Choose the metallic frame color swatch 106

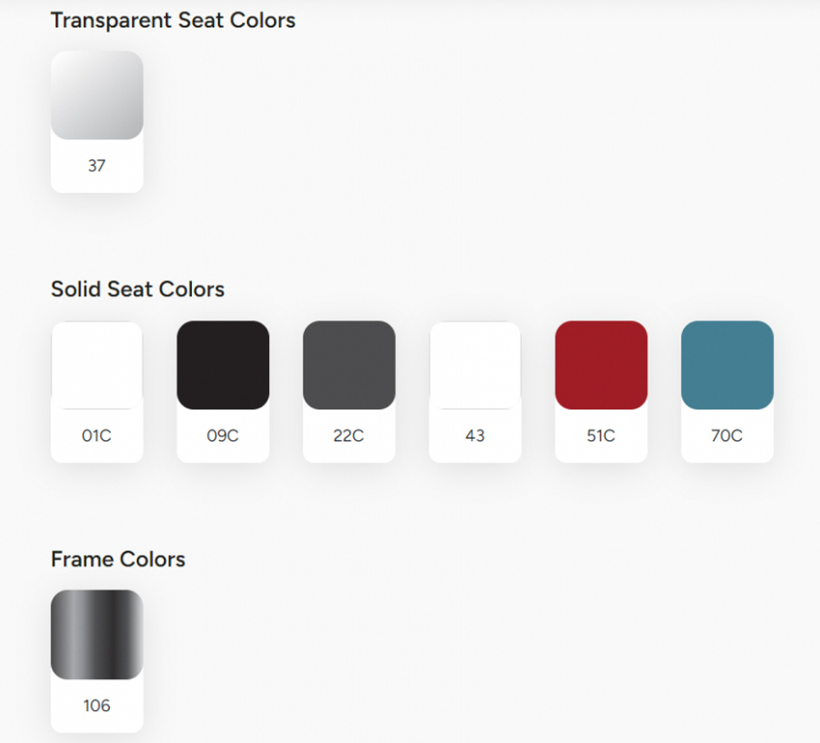97,634
